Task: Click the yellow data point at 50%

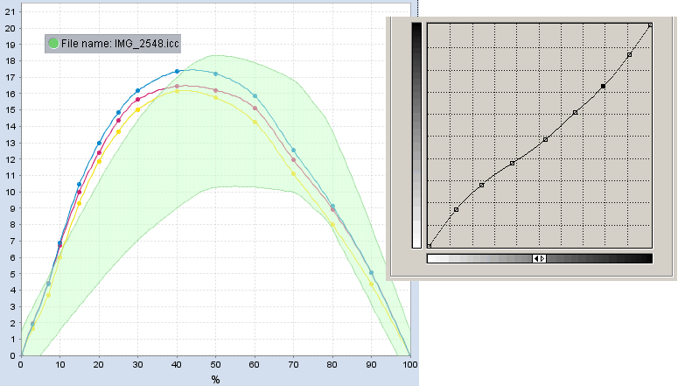Action: pyautogui.click(x=216, y=97)
